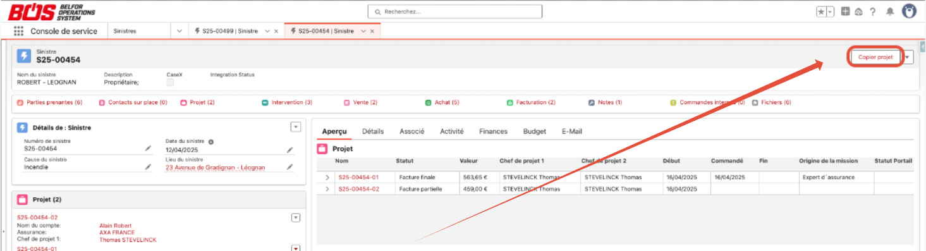Click into the Recherchez search field

[x=454, y=11]
